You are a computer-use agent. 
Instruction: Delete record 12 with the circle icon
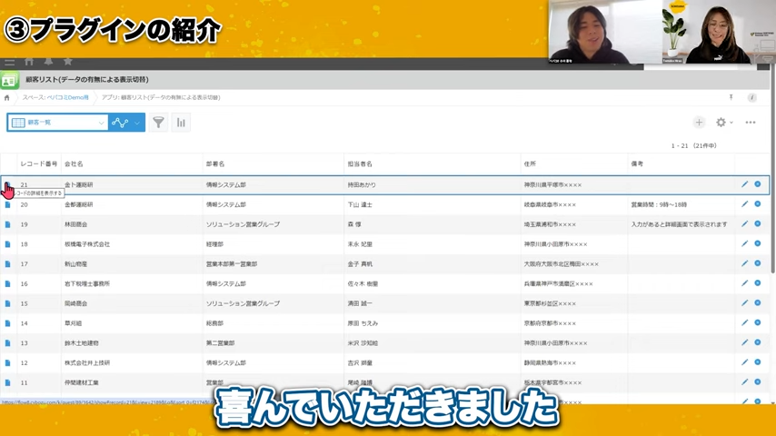pos(758,362)
